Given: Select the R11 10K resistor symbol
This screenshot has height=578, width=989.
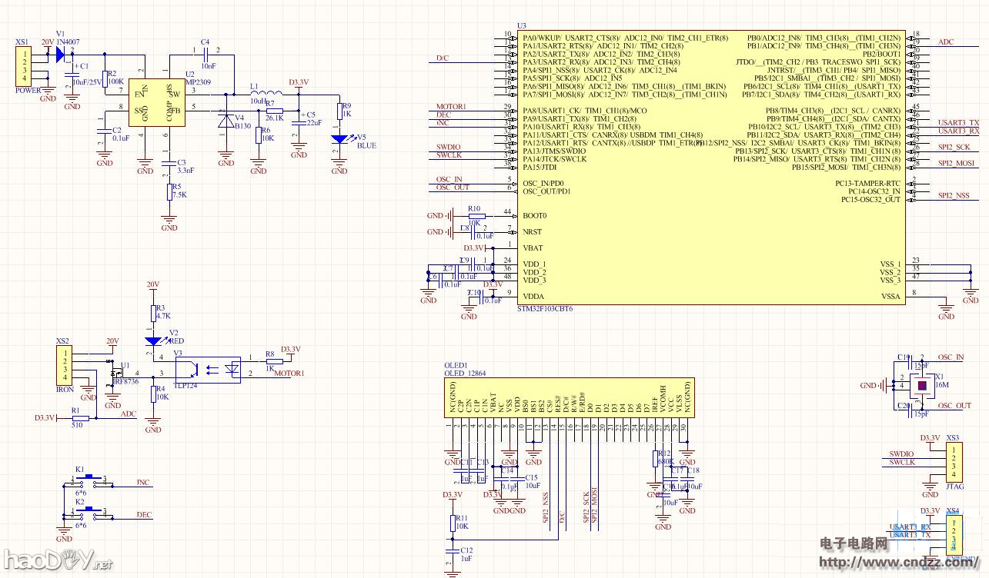Looking at the screenshot, I should [x=453, y=523].
